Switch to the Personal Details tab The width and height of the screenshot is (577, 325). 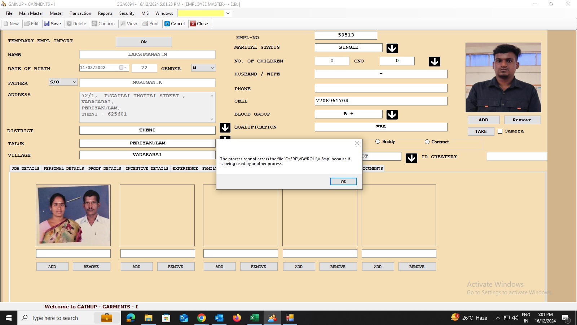pos(64,169)
